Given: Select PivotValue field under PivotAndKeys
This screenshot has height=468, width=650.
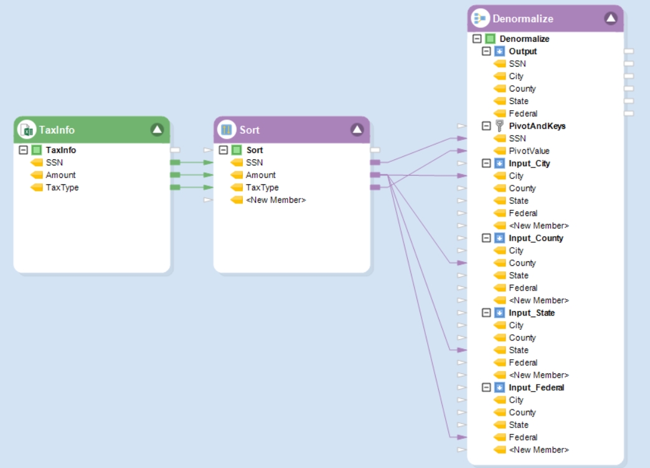Looking at the screenshot, I should [x=529, y=151].
